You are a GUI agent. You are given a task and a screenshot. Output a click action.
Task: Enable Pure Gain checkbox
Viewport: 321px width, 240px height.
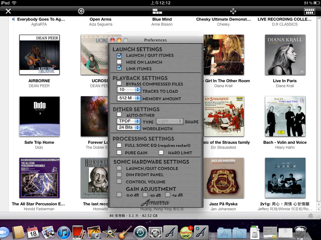tap(119, 152)
